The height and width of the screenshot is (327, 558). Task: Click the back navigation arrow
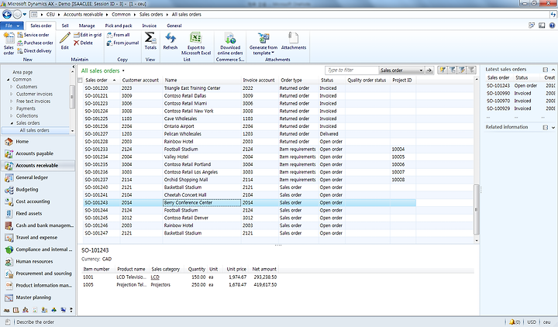pyautogui.click(x=7, y=15)
